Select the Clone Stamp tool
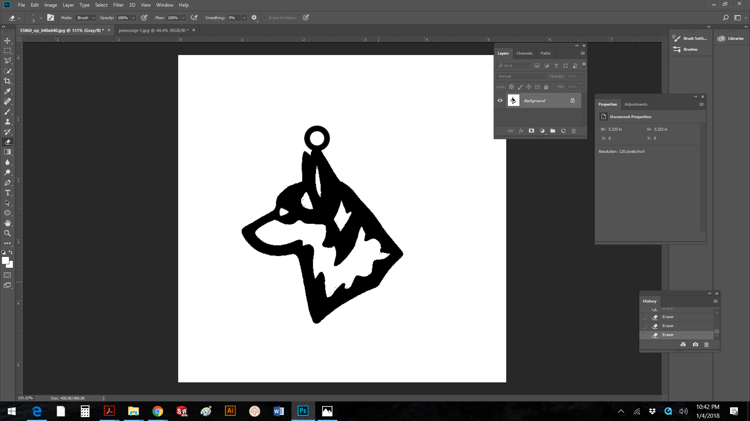 tap(7, 122)
